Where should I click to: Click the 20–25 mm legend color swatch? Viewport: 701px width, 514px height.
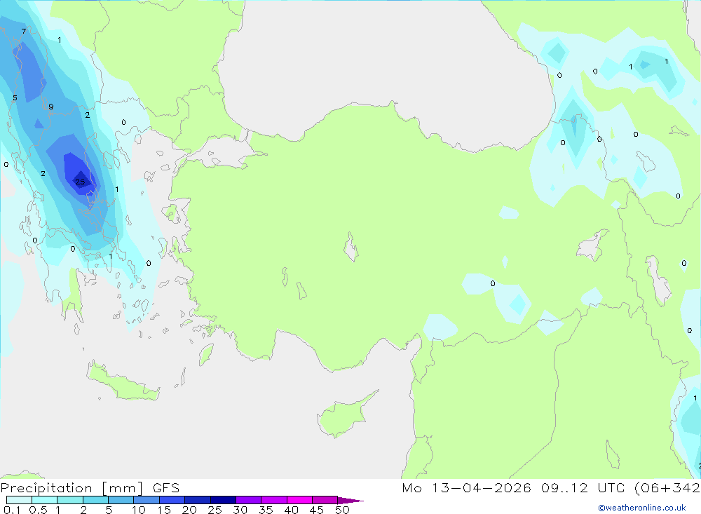point(197,500)
